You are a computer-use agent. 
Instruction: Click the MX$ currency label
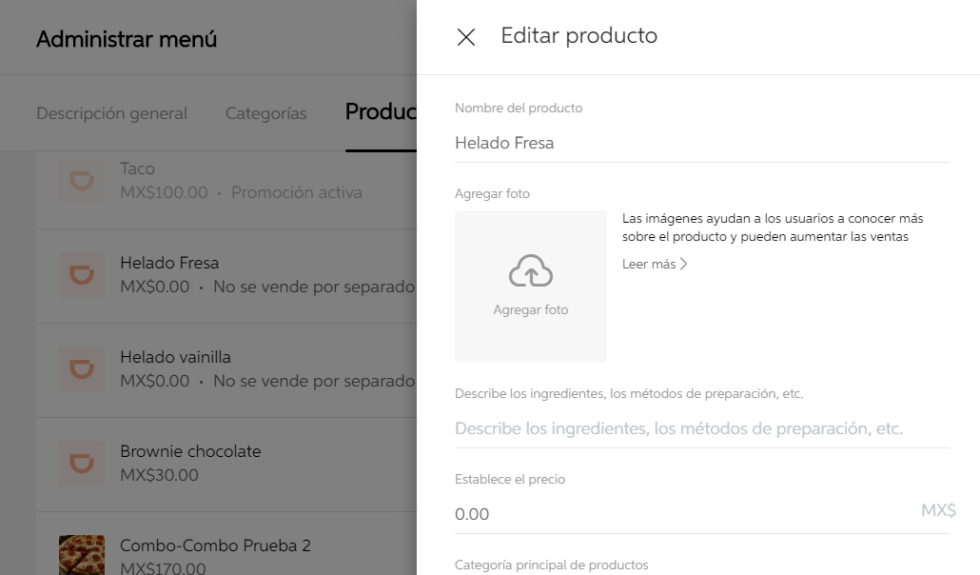938,510
